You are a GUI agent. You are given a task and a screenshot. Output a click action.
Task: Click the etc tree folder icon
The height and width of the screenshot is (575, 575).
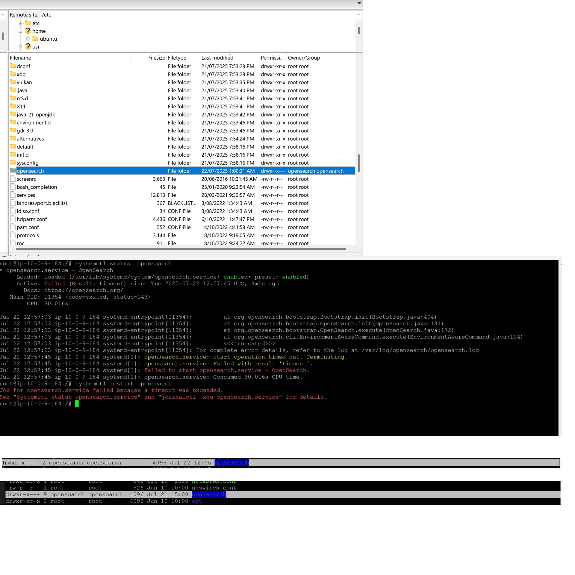tap(28, 23)
